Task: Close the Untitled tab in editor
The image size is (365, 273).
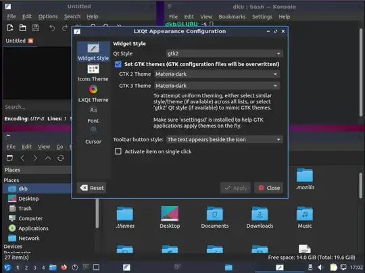Action: click(x=30, y=41)
